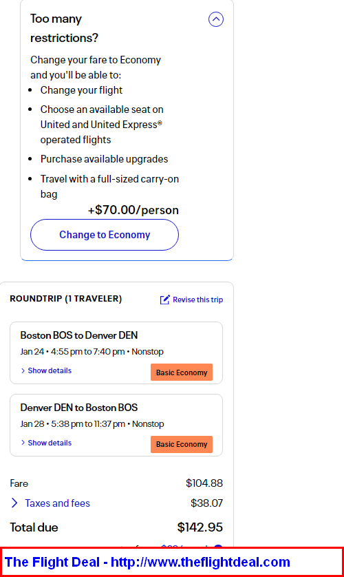The height and width of the screenshot is (577, 344).
Task: Click the $142.95 total due amount
Action: coord(200,527)
